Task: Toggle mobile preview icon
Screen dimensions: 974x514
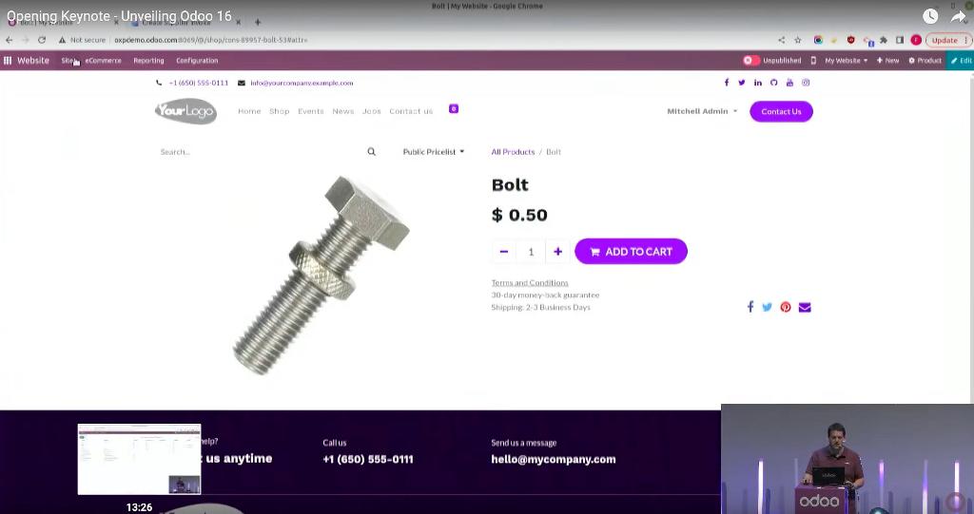Action: pos(813,60)
